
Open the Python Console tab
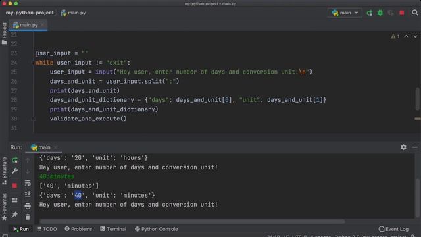click(x=157, y=229)
